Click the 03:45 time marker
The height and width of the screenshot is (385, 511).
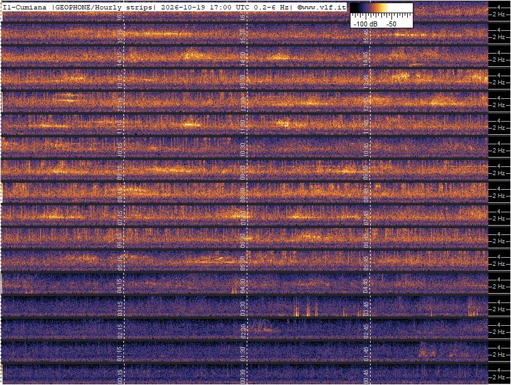366,309
